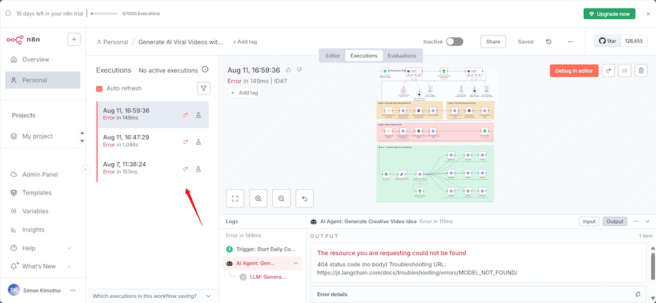
Task: Select the Aug 11, 16:59:36 execution
Action: click(x=152, y=115)
